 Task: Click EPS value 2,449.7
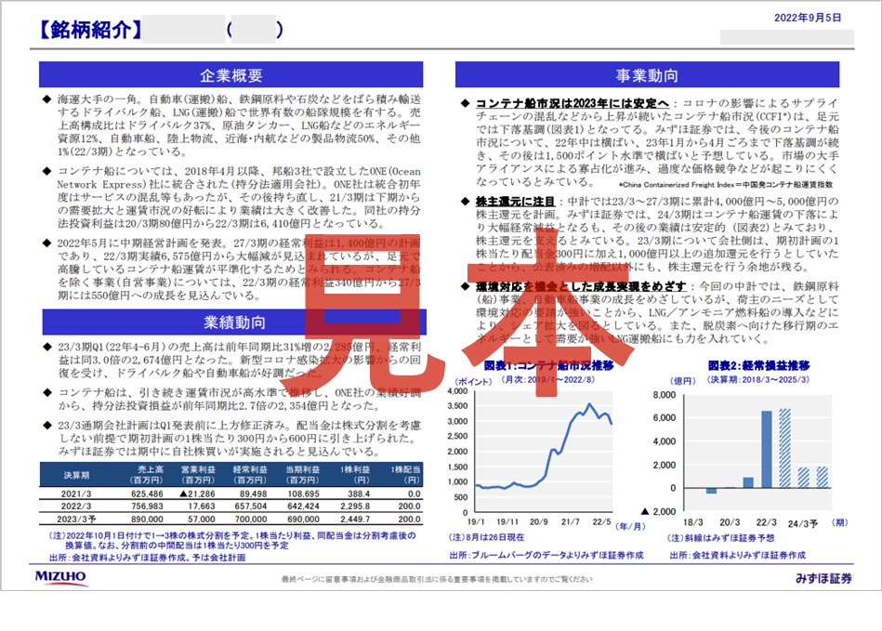click(355, 519)
